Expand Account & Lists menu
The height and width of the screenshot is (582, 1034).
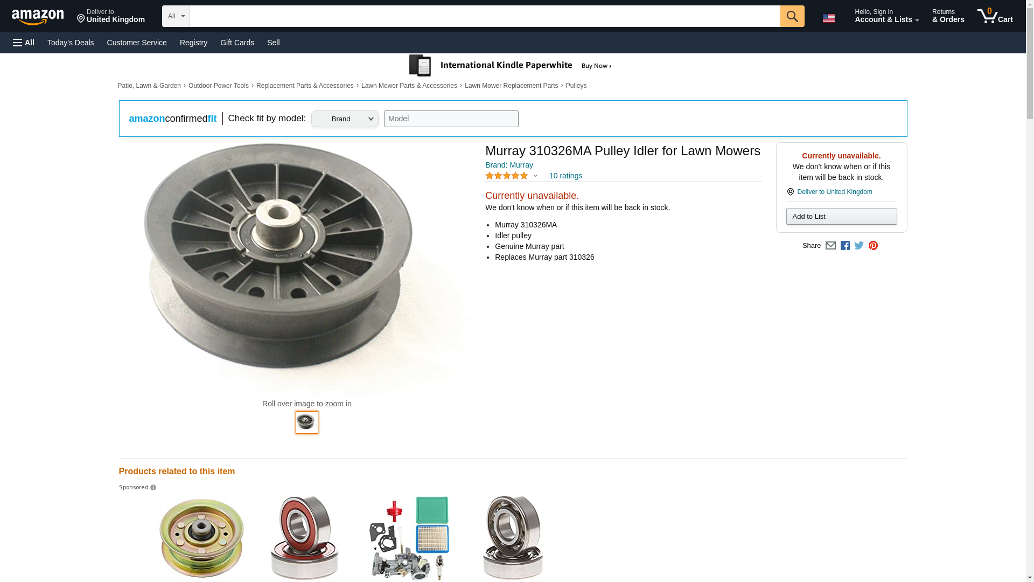[886, 16]
